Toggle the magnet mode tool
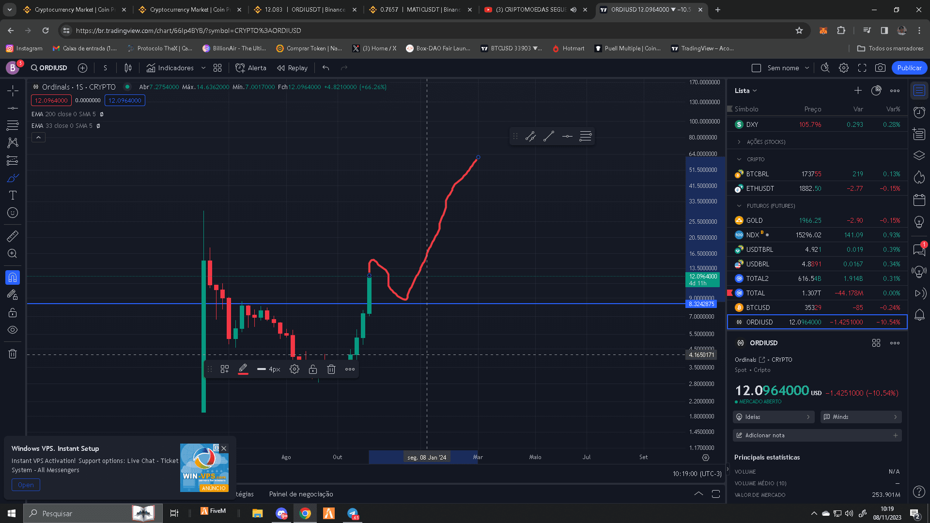This screenshot has height=523, width=930. point(13,277)
